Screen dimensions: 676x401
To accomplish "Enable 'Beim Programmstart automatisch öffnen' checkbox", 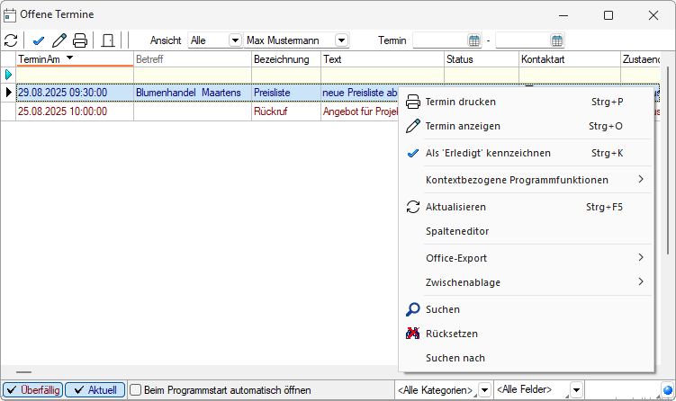I will [x=136, y=390].
